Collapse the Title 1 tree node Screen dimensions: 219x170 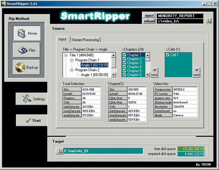click(66, 55)
